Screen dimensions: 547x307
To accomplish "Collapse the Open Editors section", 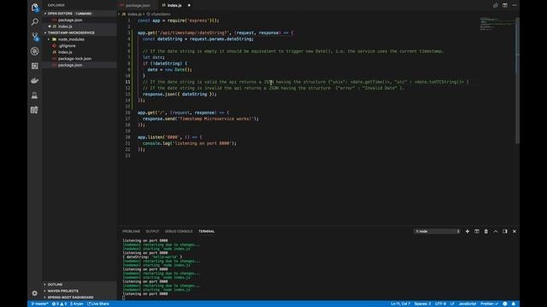I will click(79, 14).
